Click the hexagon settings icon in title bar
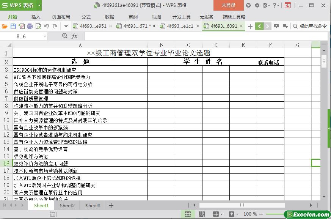This screenshot has height=219, width=331. coord(257,5)
